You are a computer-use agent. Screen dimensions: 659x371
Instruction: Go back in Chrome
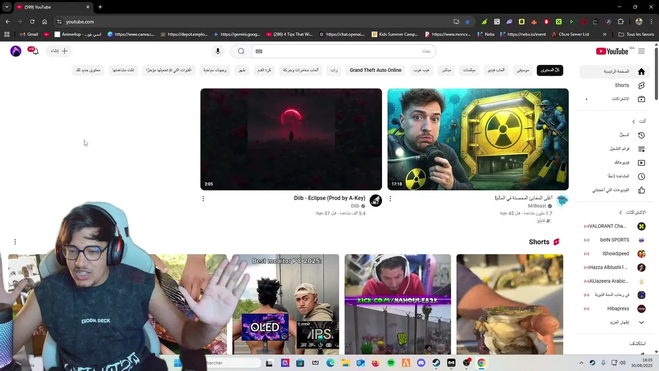[7, 22]
